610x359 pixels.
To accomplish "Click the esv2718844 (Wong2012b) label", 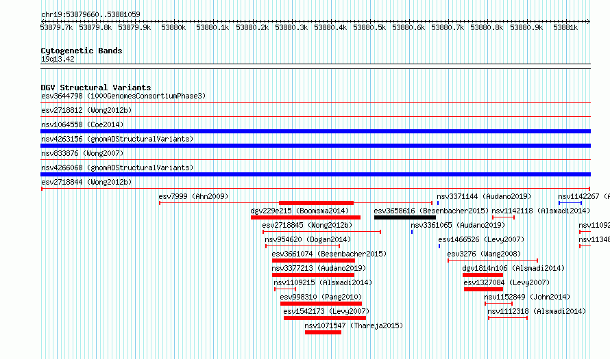I will click(x=86, y=182).
